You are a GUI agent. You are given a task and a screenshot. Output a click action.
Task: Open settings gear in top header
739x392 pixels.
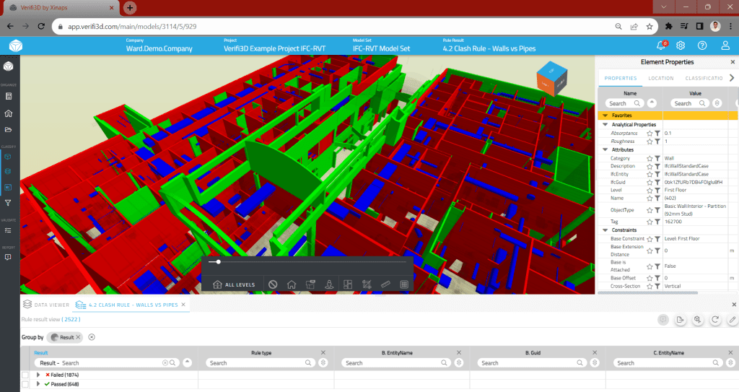681,45
